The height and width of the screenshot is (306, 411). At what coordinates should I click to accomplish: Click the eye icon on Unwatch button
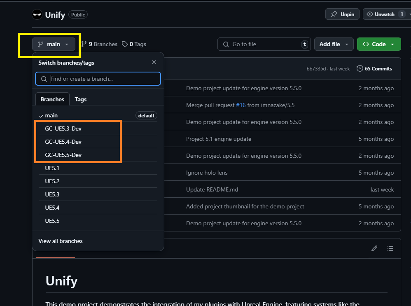coord(369,14)
